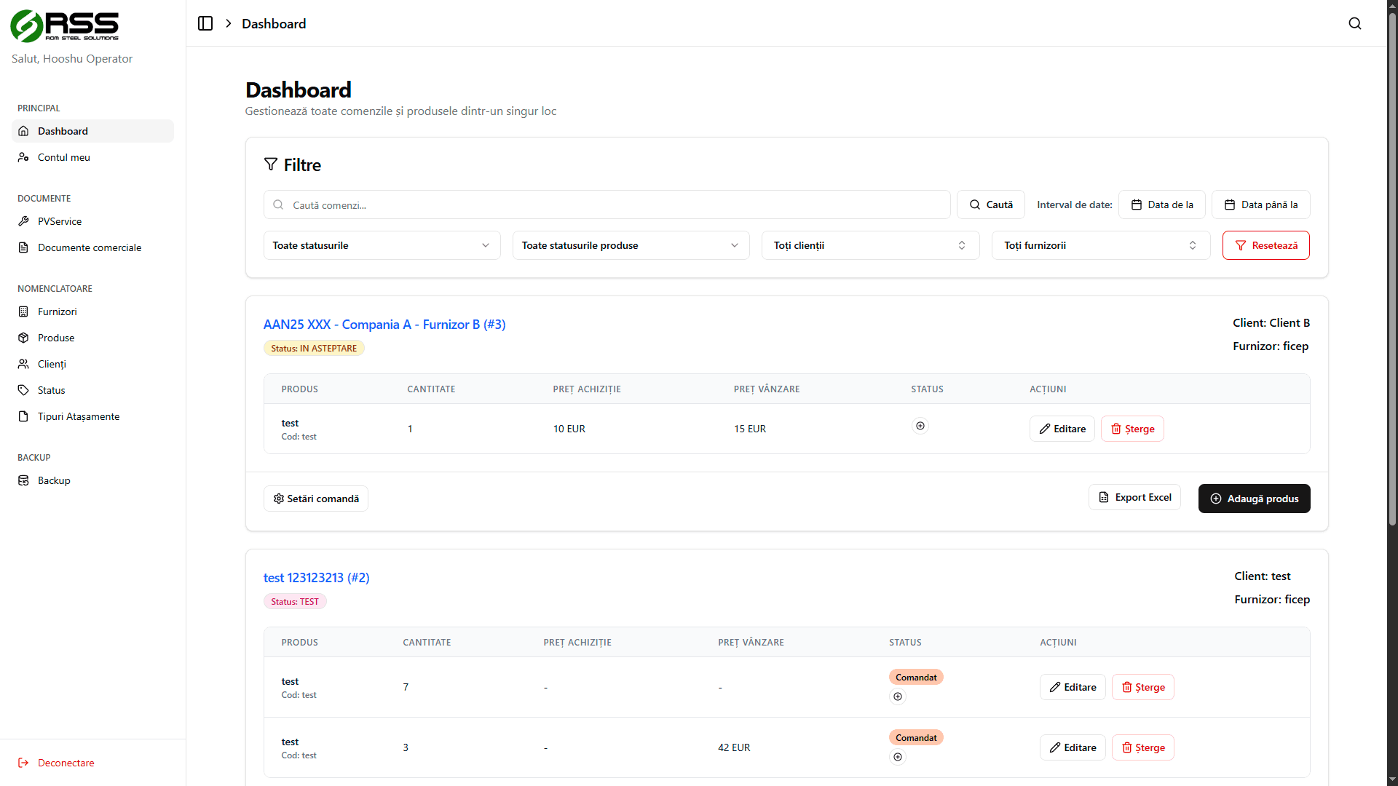Expand Toți clienții combo box
The height and width of the screenshot is (786, 1398).
[870, 245]
